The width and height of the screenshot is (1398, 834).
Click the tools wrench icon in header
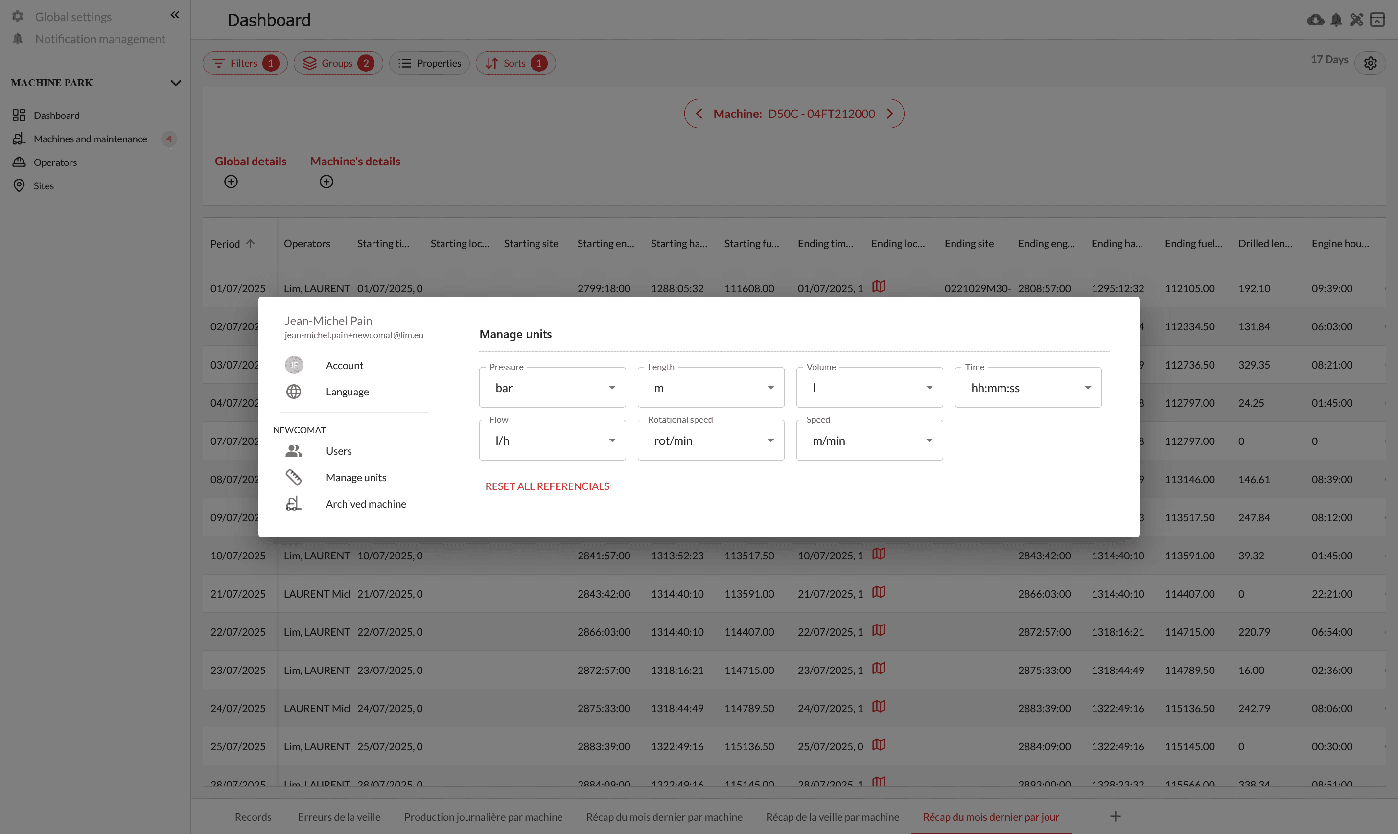(x=1356, y=20)
